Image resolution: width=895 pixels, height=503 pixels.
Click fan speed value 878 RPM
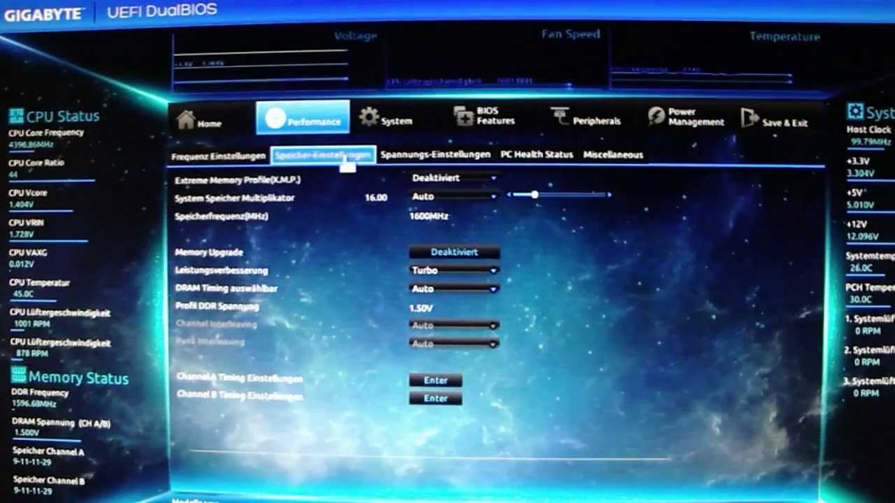pos(31,354)
